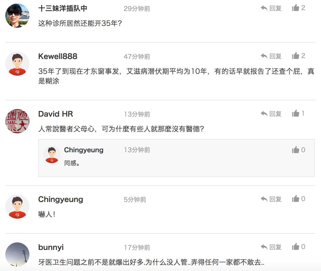Like the comment by 十三妹洋插队中
The image size is (321, 271).
pos(295,8)
